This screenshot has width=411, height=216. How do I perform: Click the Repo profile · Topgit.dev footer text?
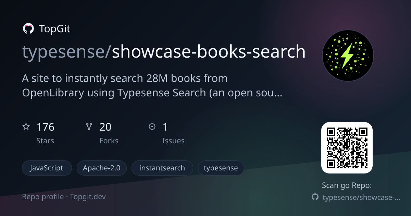(64, 197)
